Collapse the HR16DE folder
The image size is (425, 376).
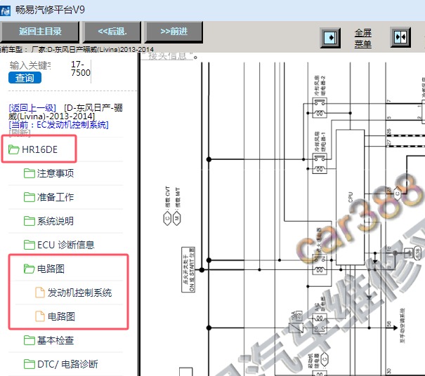click(39, 149)
